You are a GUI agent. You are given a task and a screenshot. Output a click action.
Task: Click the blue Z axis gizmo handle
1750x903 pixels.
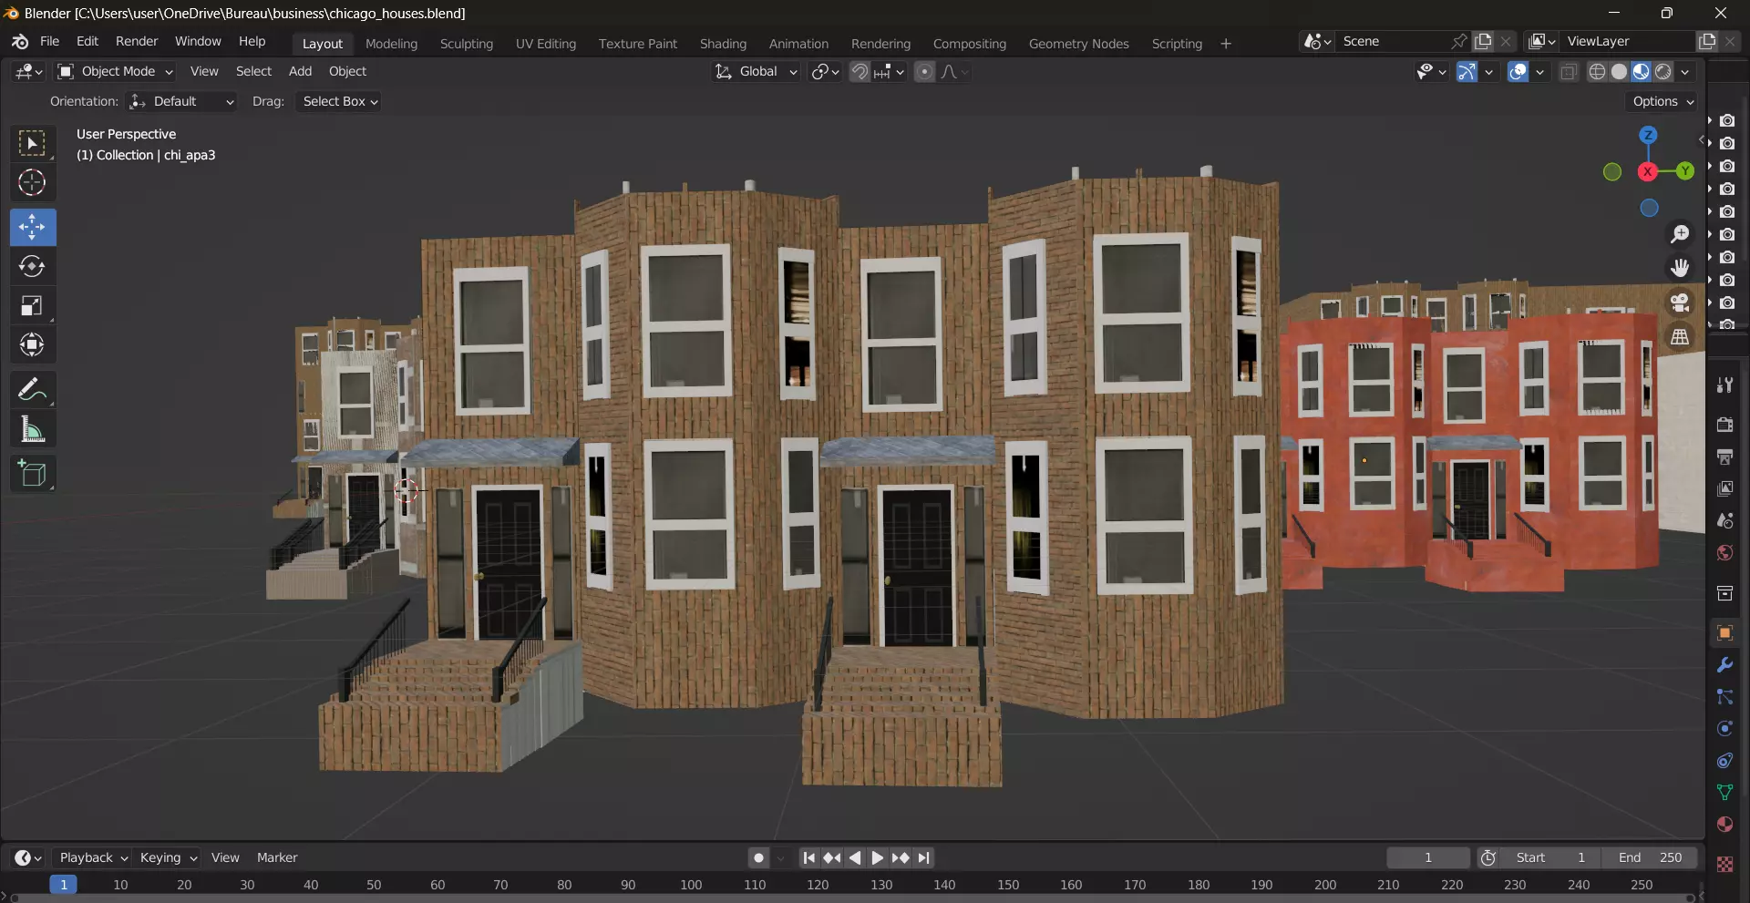1648,136
